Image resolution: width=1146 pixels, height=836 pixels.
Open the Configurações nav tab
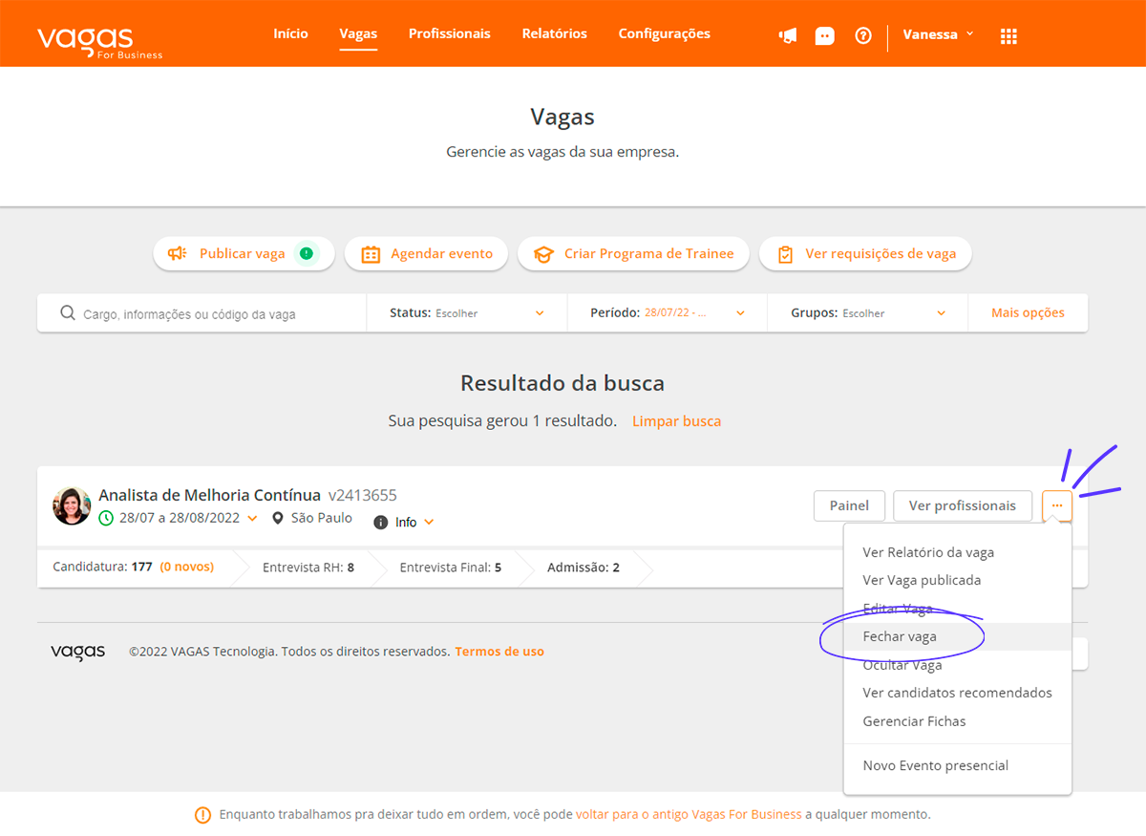click(665, 33)
